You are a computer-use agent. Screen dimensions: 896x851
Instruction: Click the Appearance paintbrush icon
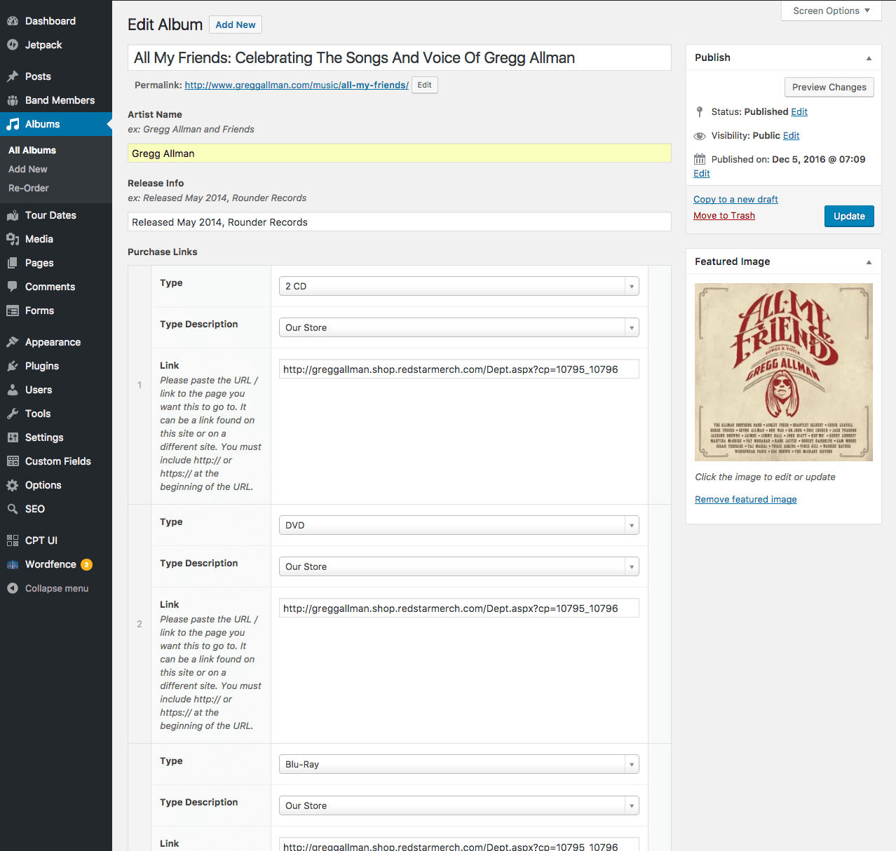[x=13, y=342]
